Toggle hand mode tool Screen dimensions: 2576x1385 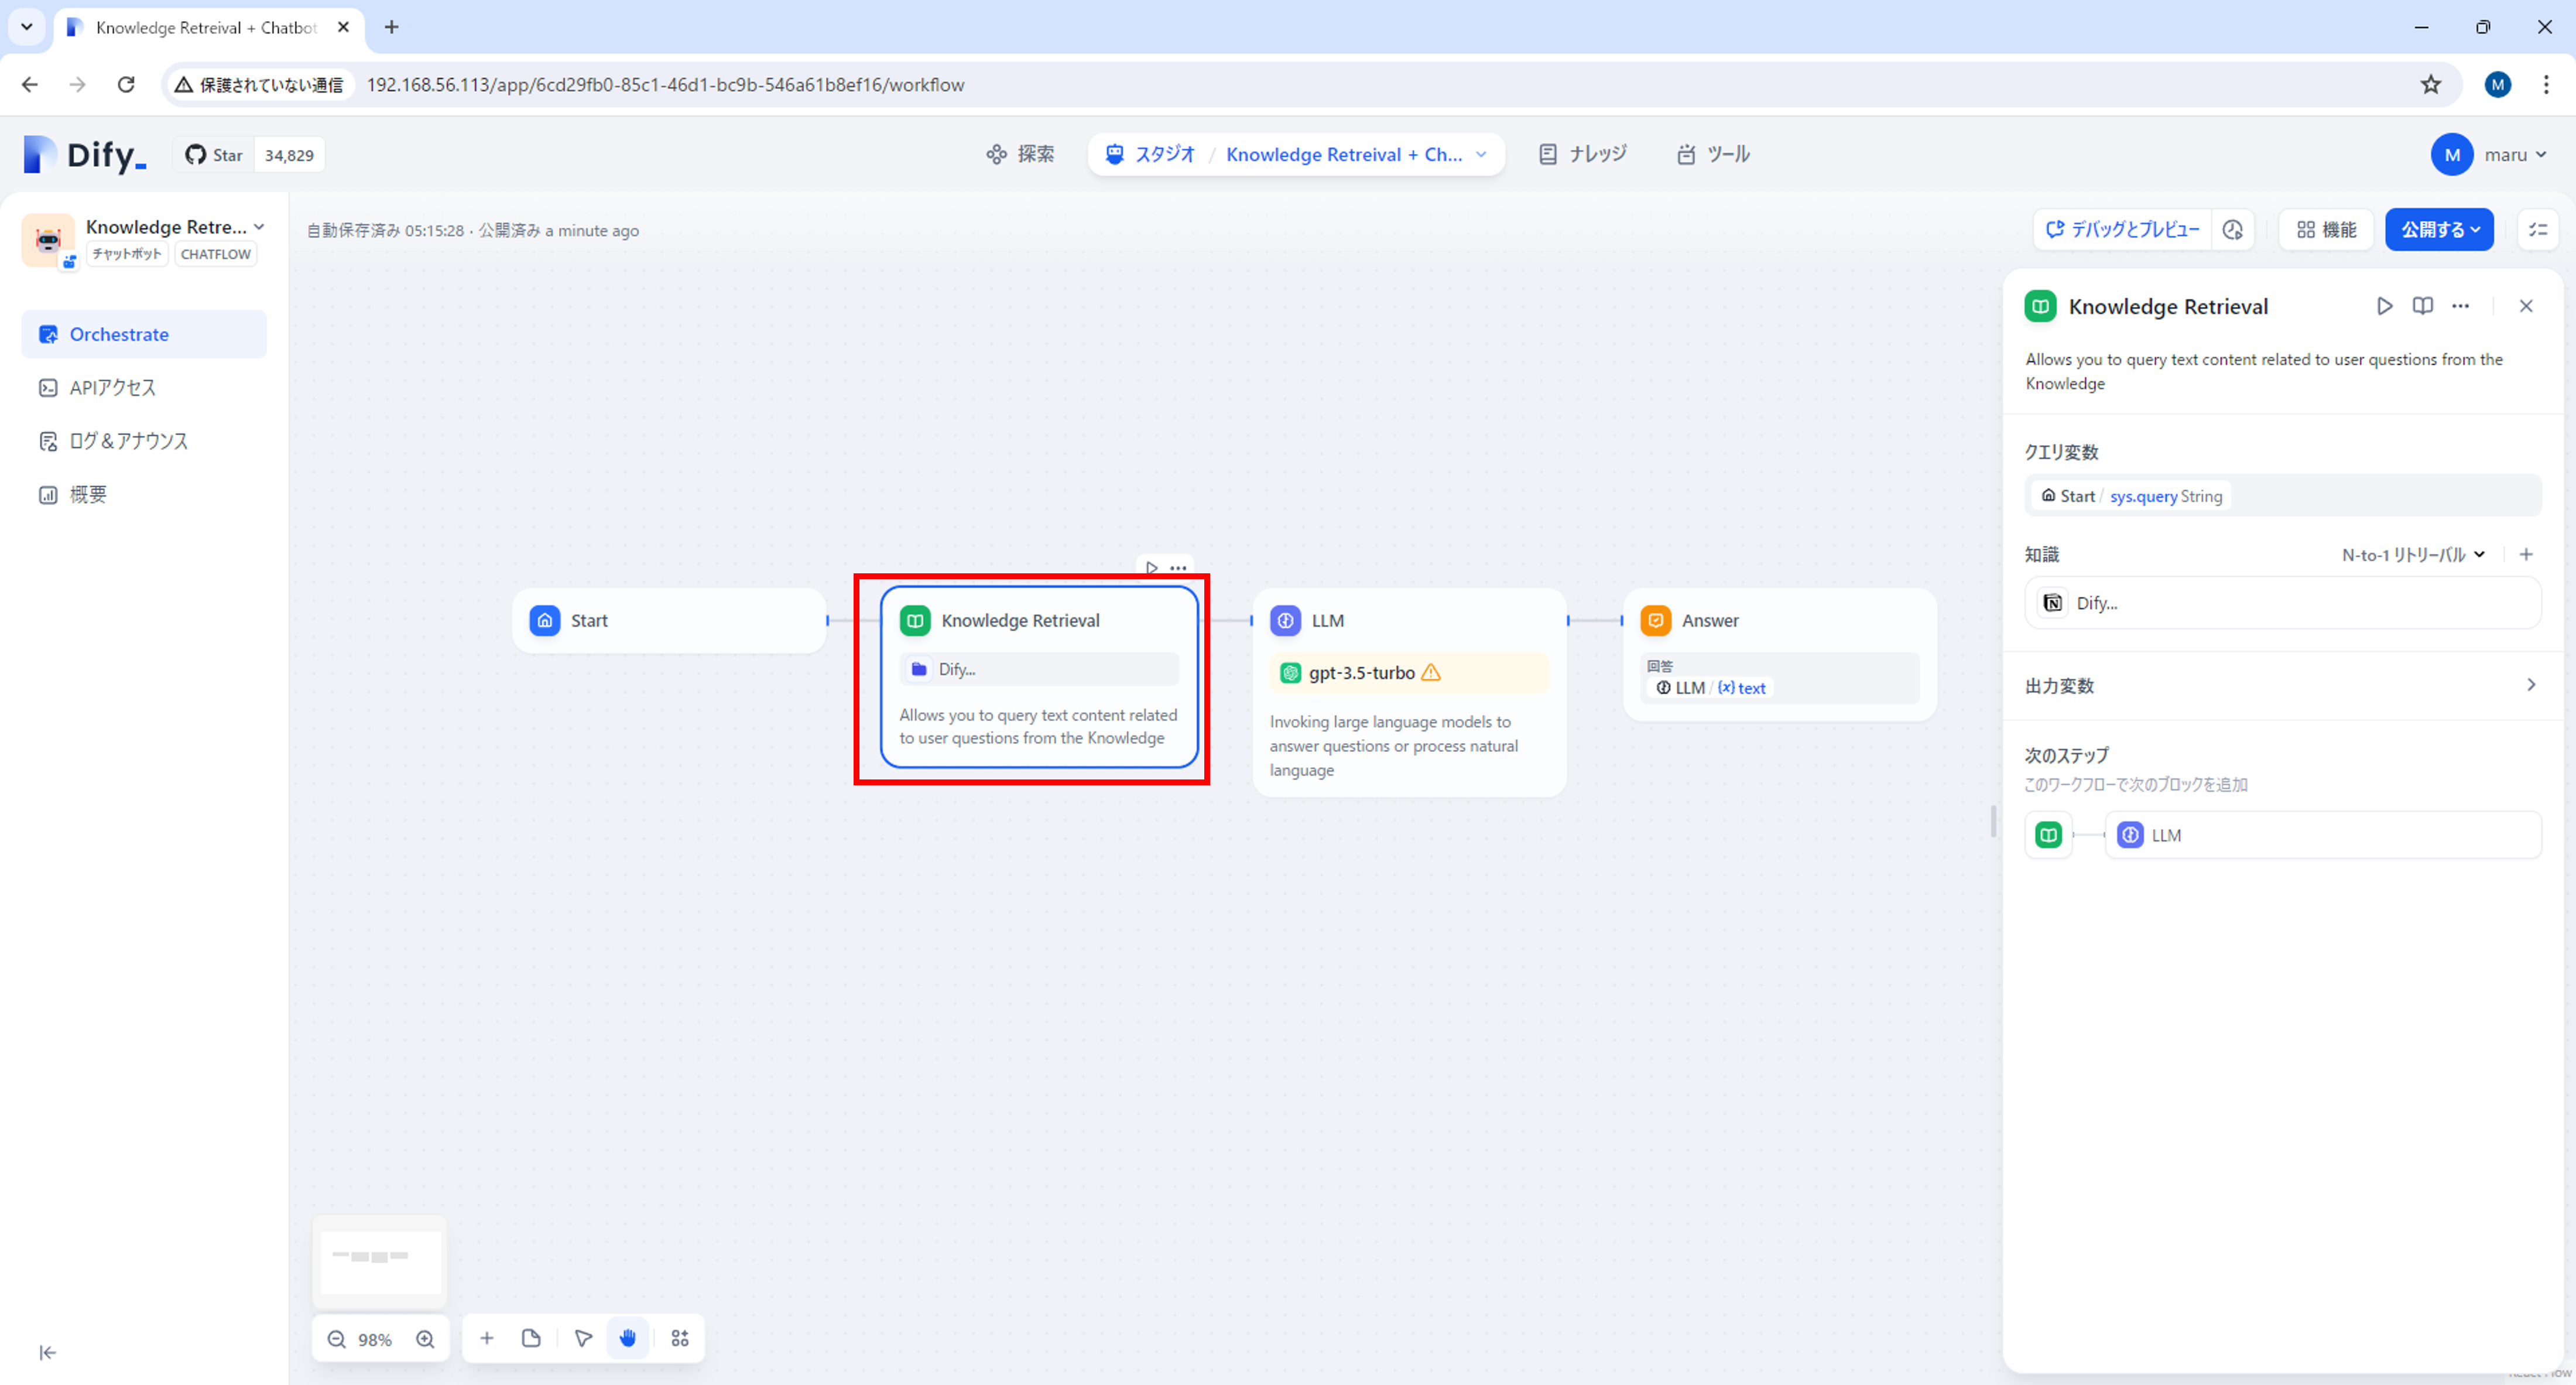[x=628, y=1338]
